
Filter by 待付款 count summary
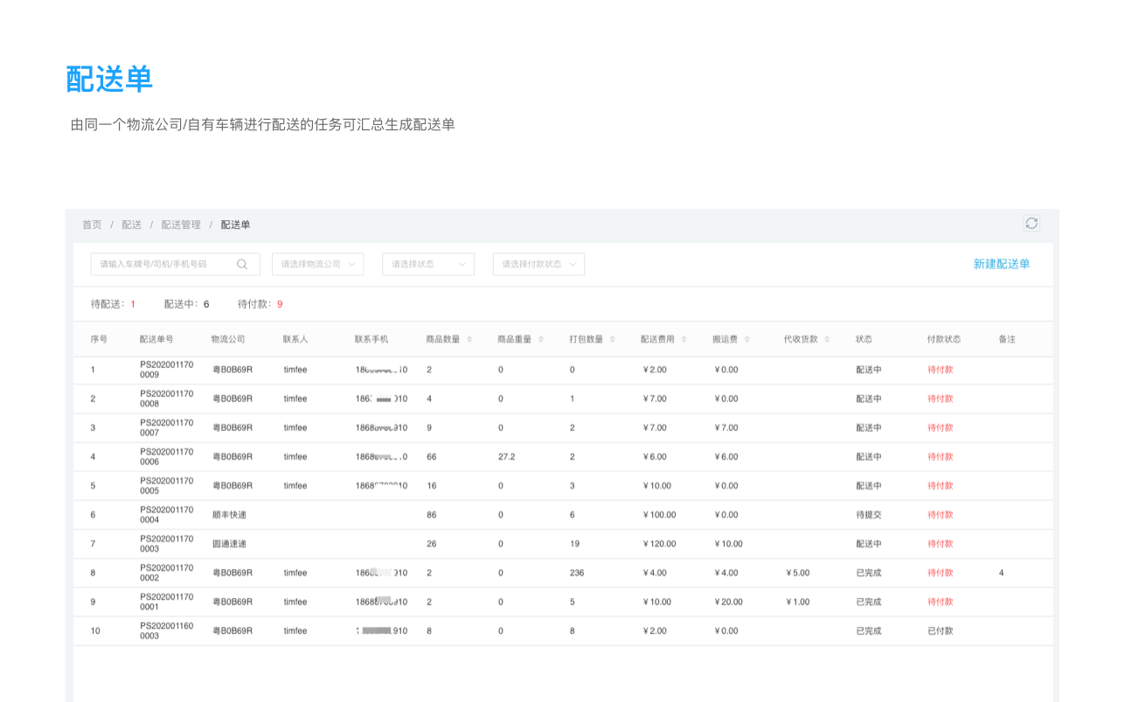(260, 304)
